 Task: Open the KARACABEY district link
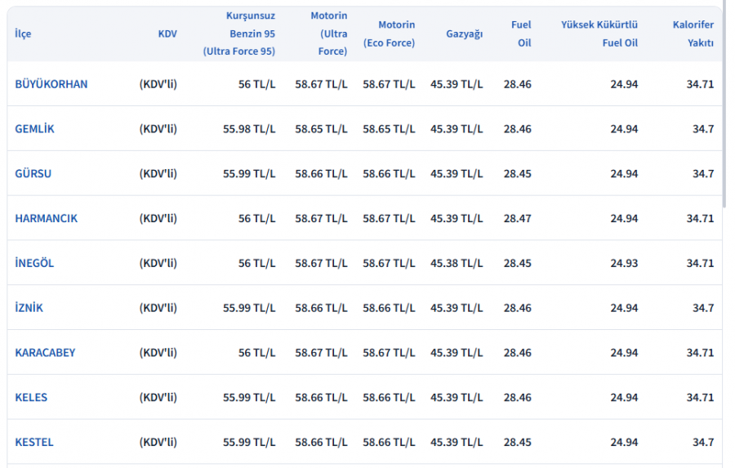(45, 353)
